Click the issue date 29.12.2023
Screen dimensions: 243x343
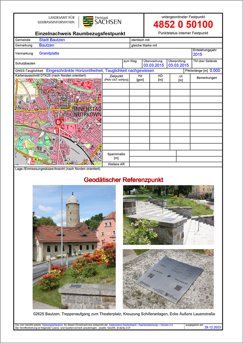[213, 327]
